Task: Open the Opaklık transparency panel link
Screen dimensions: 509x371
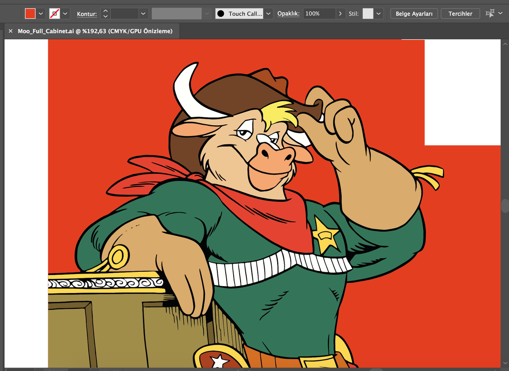Action: (x=288, y=13)
